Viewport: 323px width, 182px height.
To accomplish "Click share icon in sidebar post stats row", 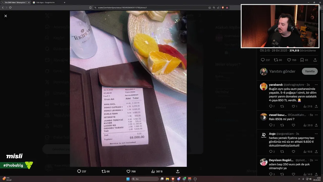I will [315, 60].
